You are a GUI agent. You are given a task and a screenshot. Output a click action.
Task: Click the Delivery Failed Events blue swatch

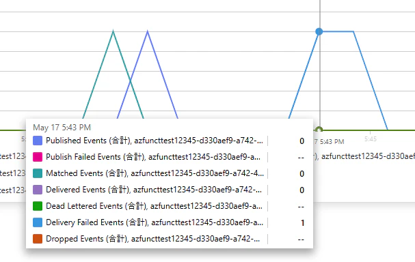(x=38, y=222)
